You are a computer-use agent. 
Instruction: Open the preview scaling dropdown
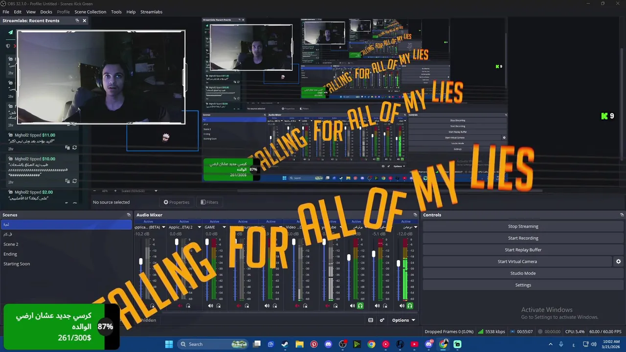pyautogui.click(x=156, y=191)
